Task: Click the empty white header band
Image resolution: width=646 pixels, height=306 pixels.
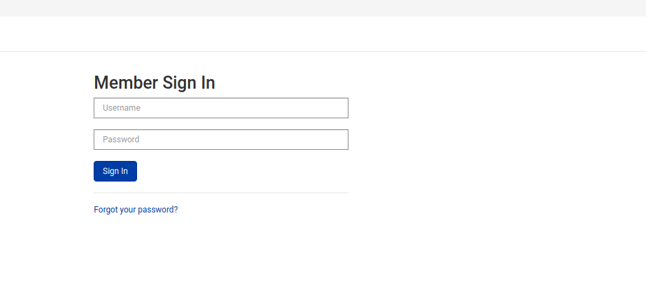Action: 323,34
